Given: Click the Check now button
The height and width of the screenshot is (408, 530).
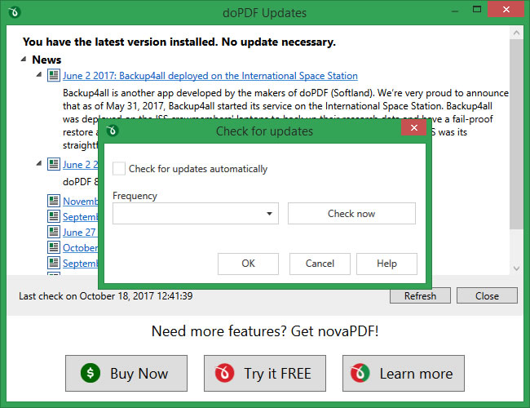Looking at the screenshot, I should click(351, 214).
